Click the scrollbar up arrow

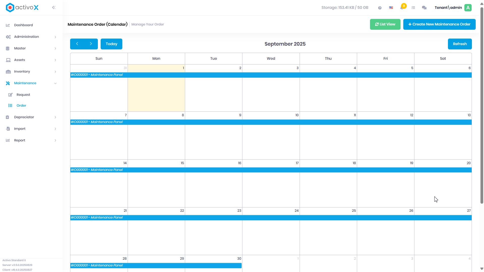click(x=482, y=4)
